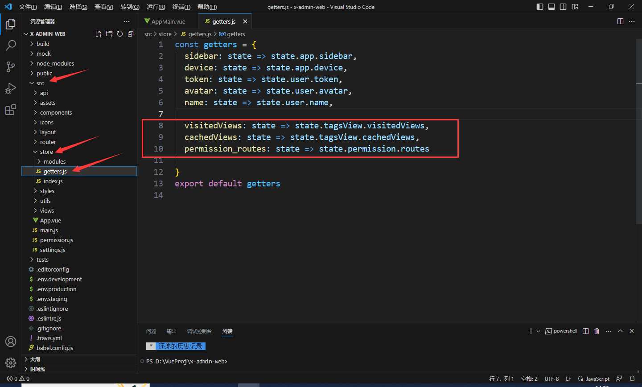Switch to the 输出 panel tab
This screenshot has width=642, height=387.
pyautogui.click(x=172, y=331)
